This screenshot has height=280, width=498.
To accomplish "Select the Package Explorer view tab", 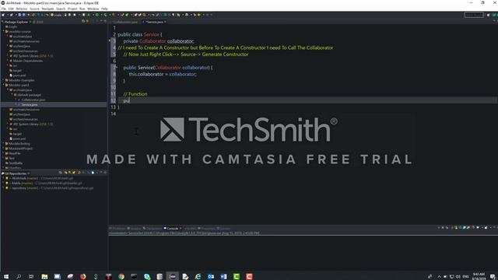I will (16, 22).
